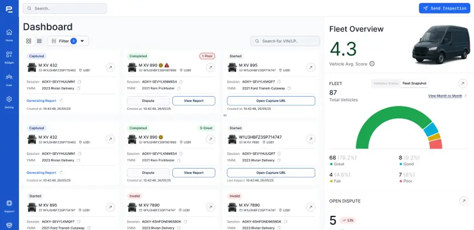Click the van image in Fleet Overview
Screen dimensions: 474x230
pyautogui.click(x=440, y=44)
